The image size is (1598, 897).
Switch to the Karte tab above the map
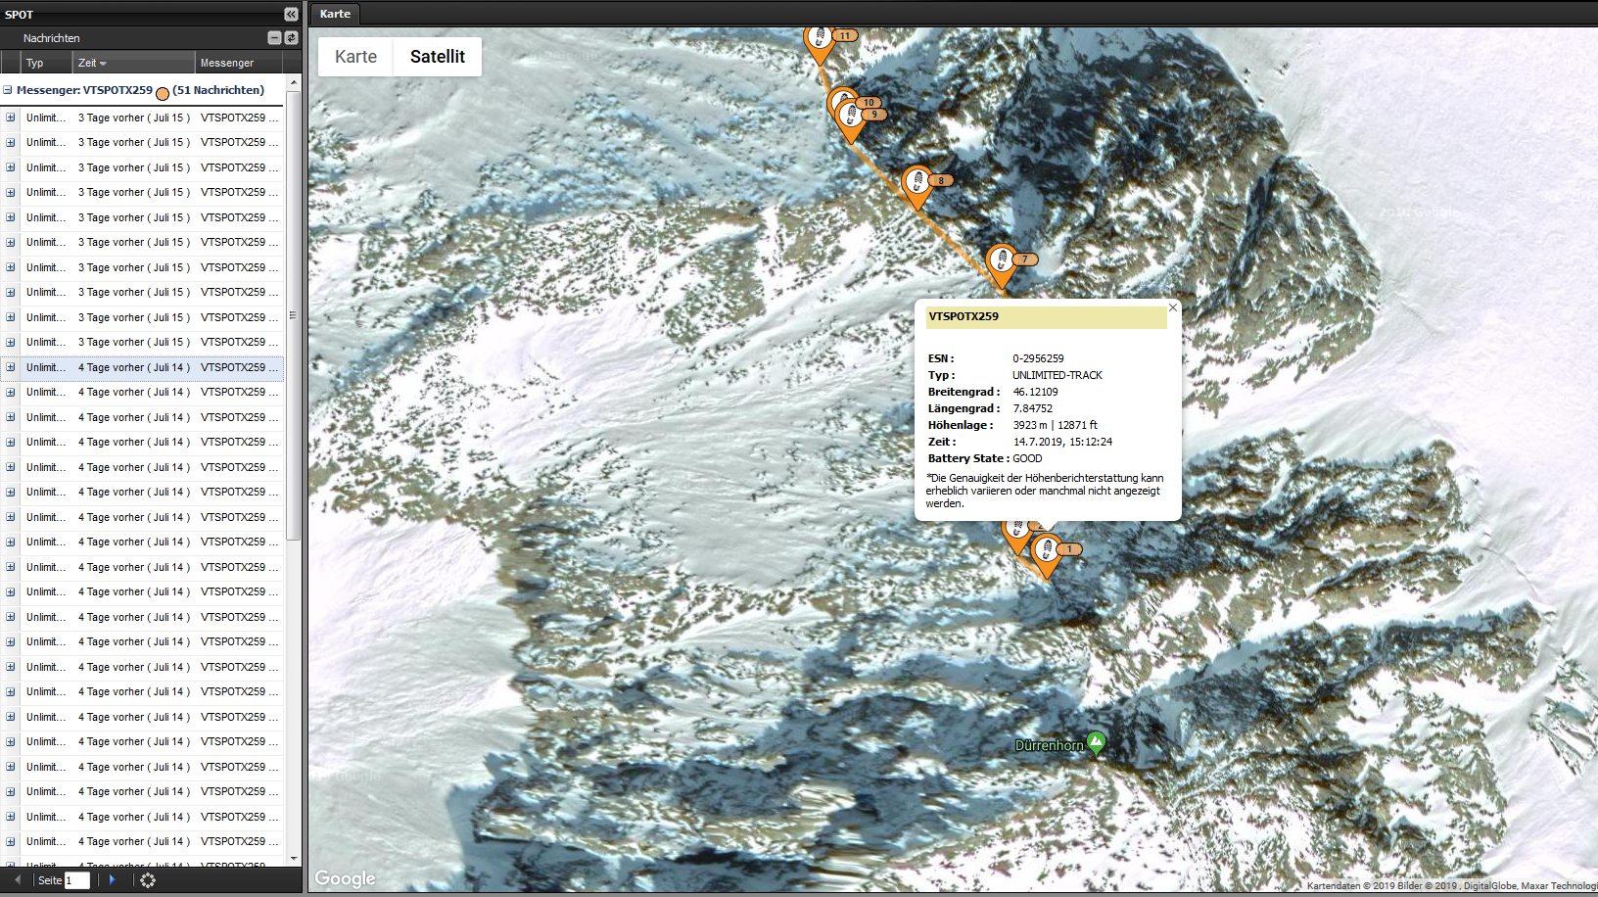(335, 14)
